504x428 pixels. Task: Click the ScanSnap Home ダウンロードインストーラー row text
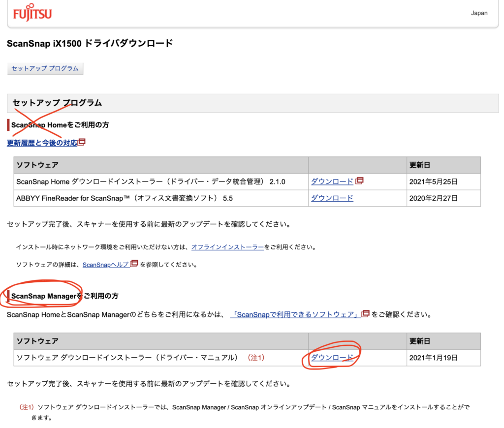[151, 182]
